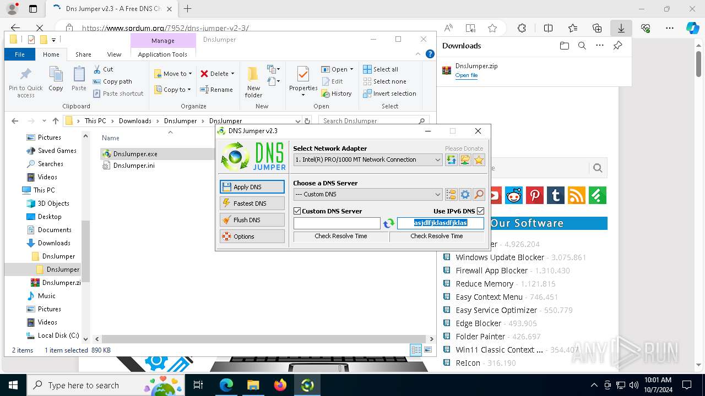705x396 pixels.
Task: Click Explorer Help question mark icon
Action: [x=430, y=54]
